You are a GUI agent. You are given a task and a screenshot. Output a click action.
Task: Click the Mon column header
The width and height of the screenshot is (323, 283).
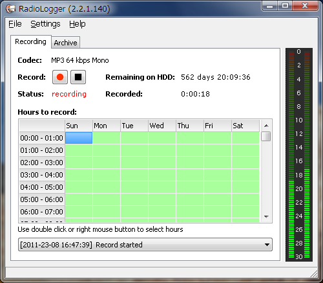(107, 126)
